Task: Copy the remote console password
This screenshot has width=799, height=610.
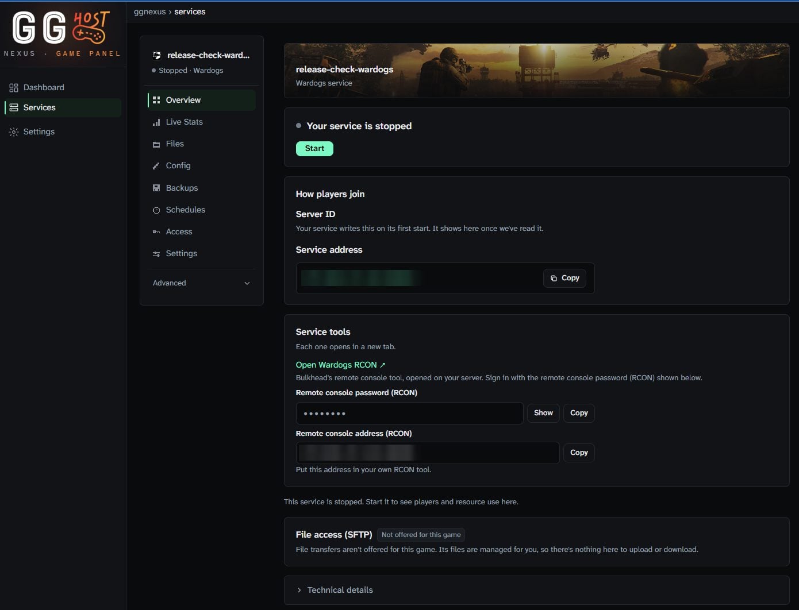Action: coord(579,413)
